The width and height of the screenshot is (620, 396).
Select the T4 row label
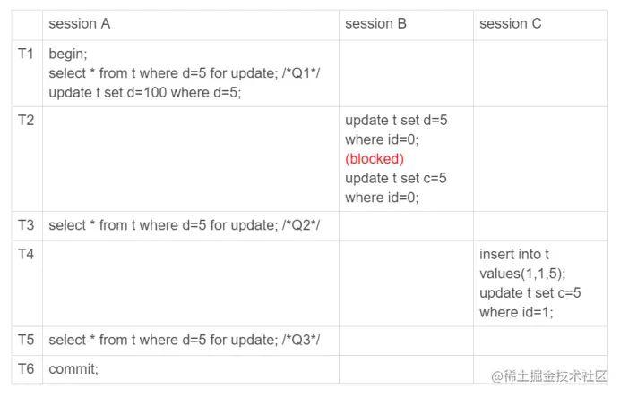[x=26, y=254]
